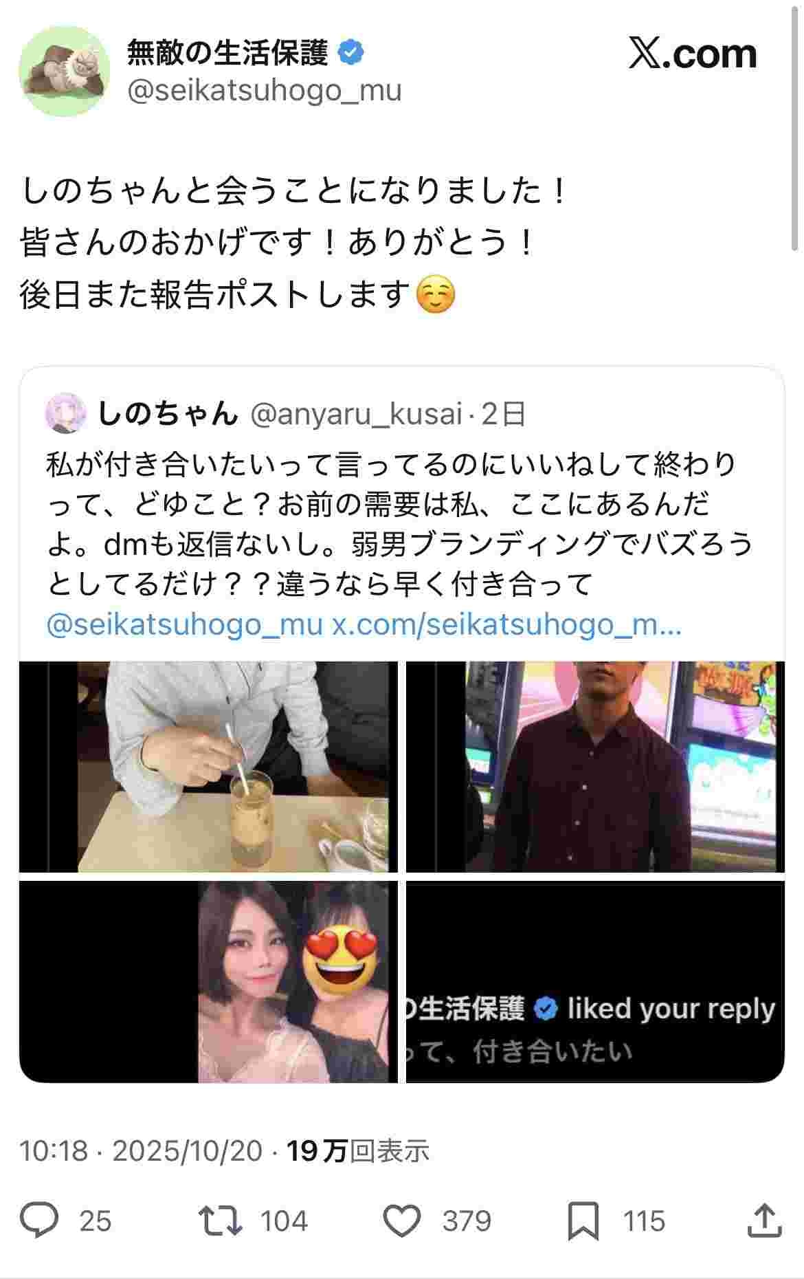This screenshot has height=1279, width=804.
Task: View the iced drink photo thumbnail
Action: [x=208, y=767]
